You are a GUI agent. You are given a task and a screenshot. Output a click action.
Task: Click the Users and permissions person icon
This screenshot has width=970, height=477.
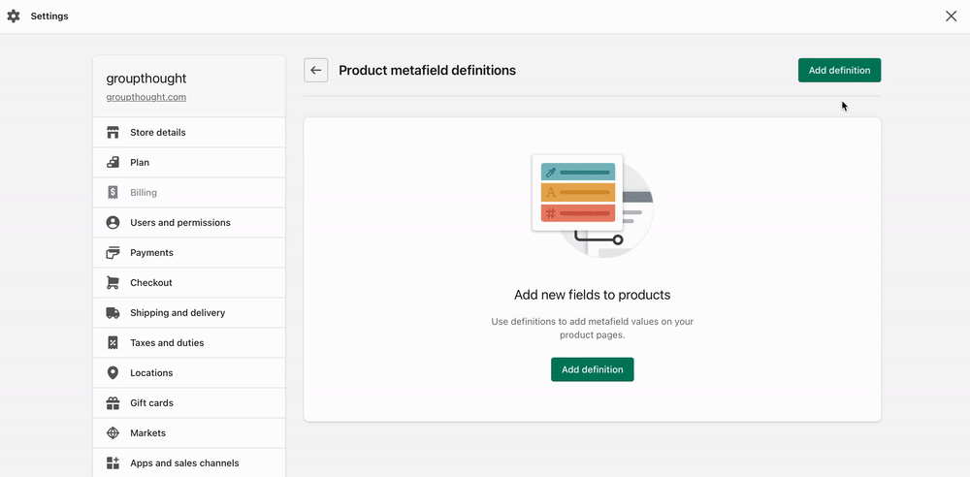[113, 223]
